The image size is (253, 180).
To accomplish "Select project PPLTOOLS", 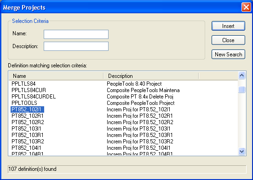I will point(24,103).
